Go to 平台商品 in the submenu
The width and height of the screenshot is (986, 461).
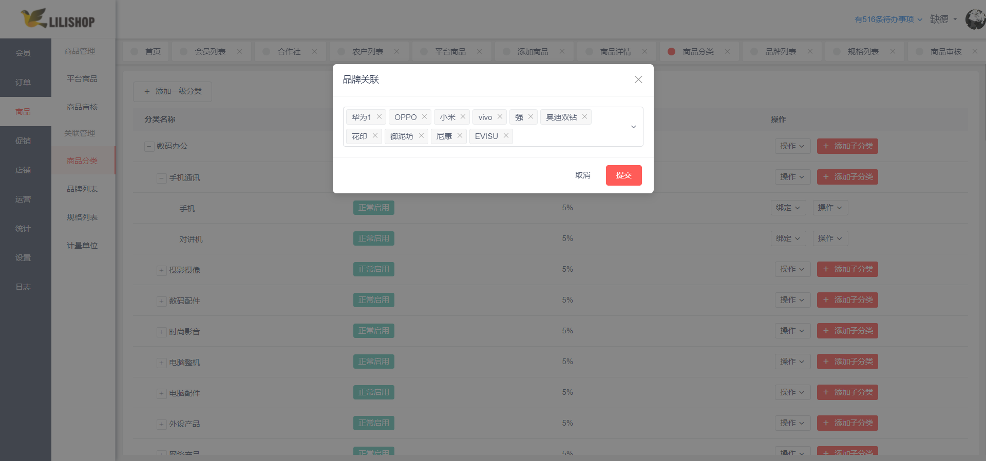tap(82, 78)
